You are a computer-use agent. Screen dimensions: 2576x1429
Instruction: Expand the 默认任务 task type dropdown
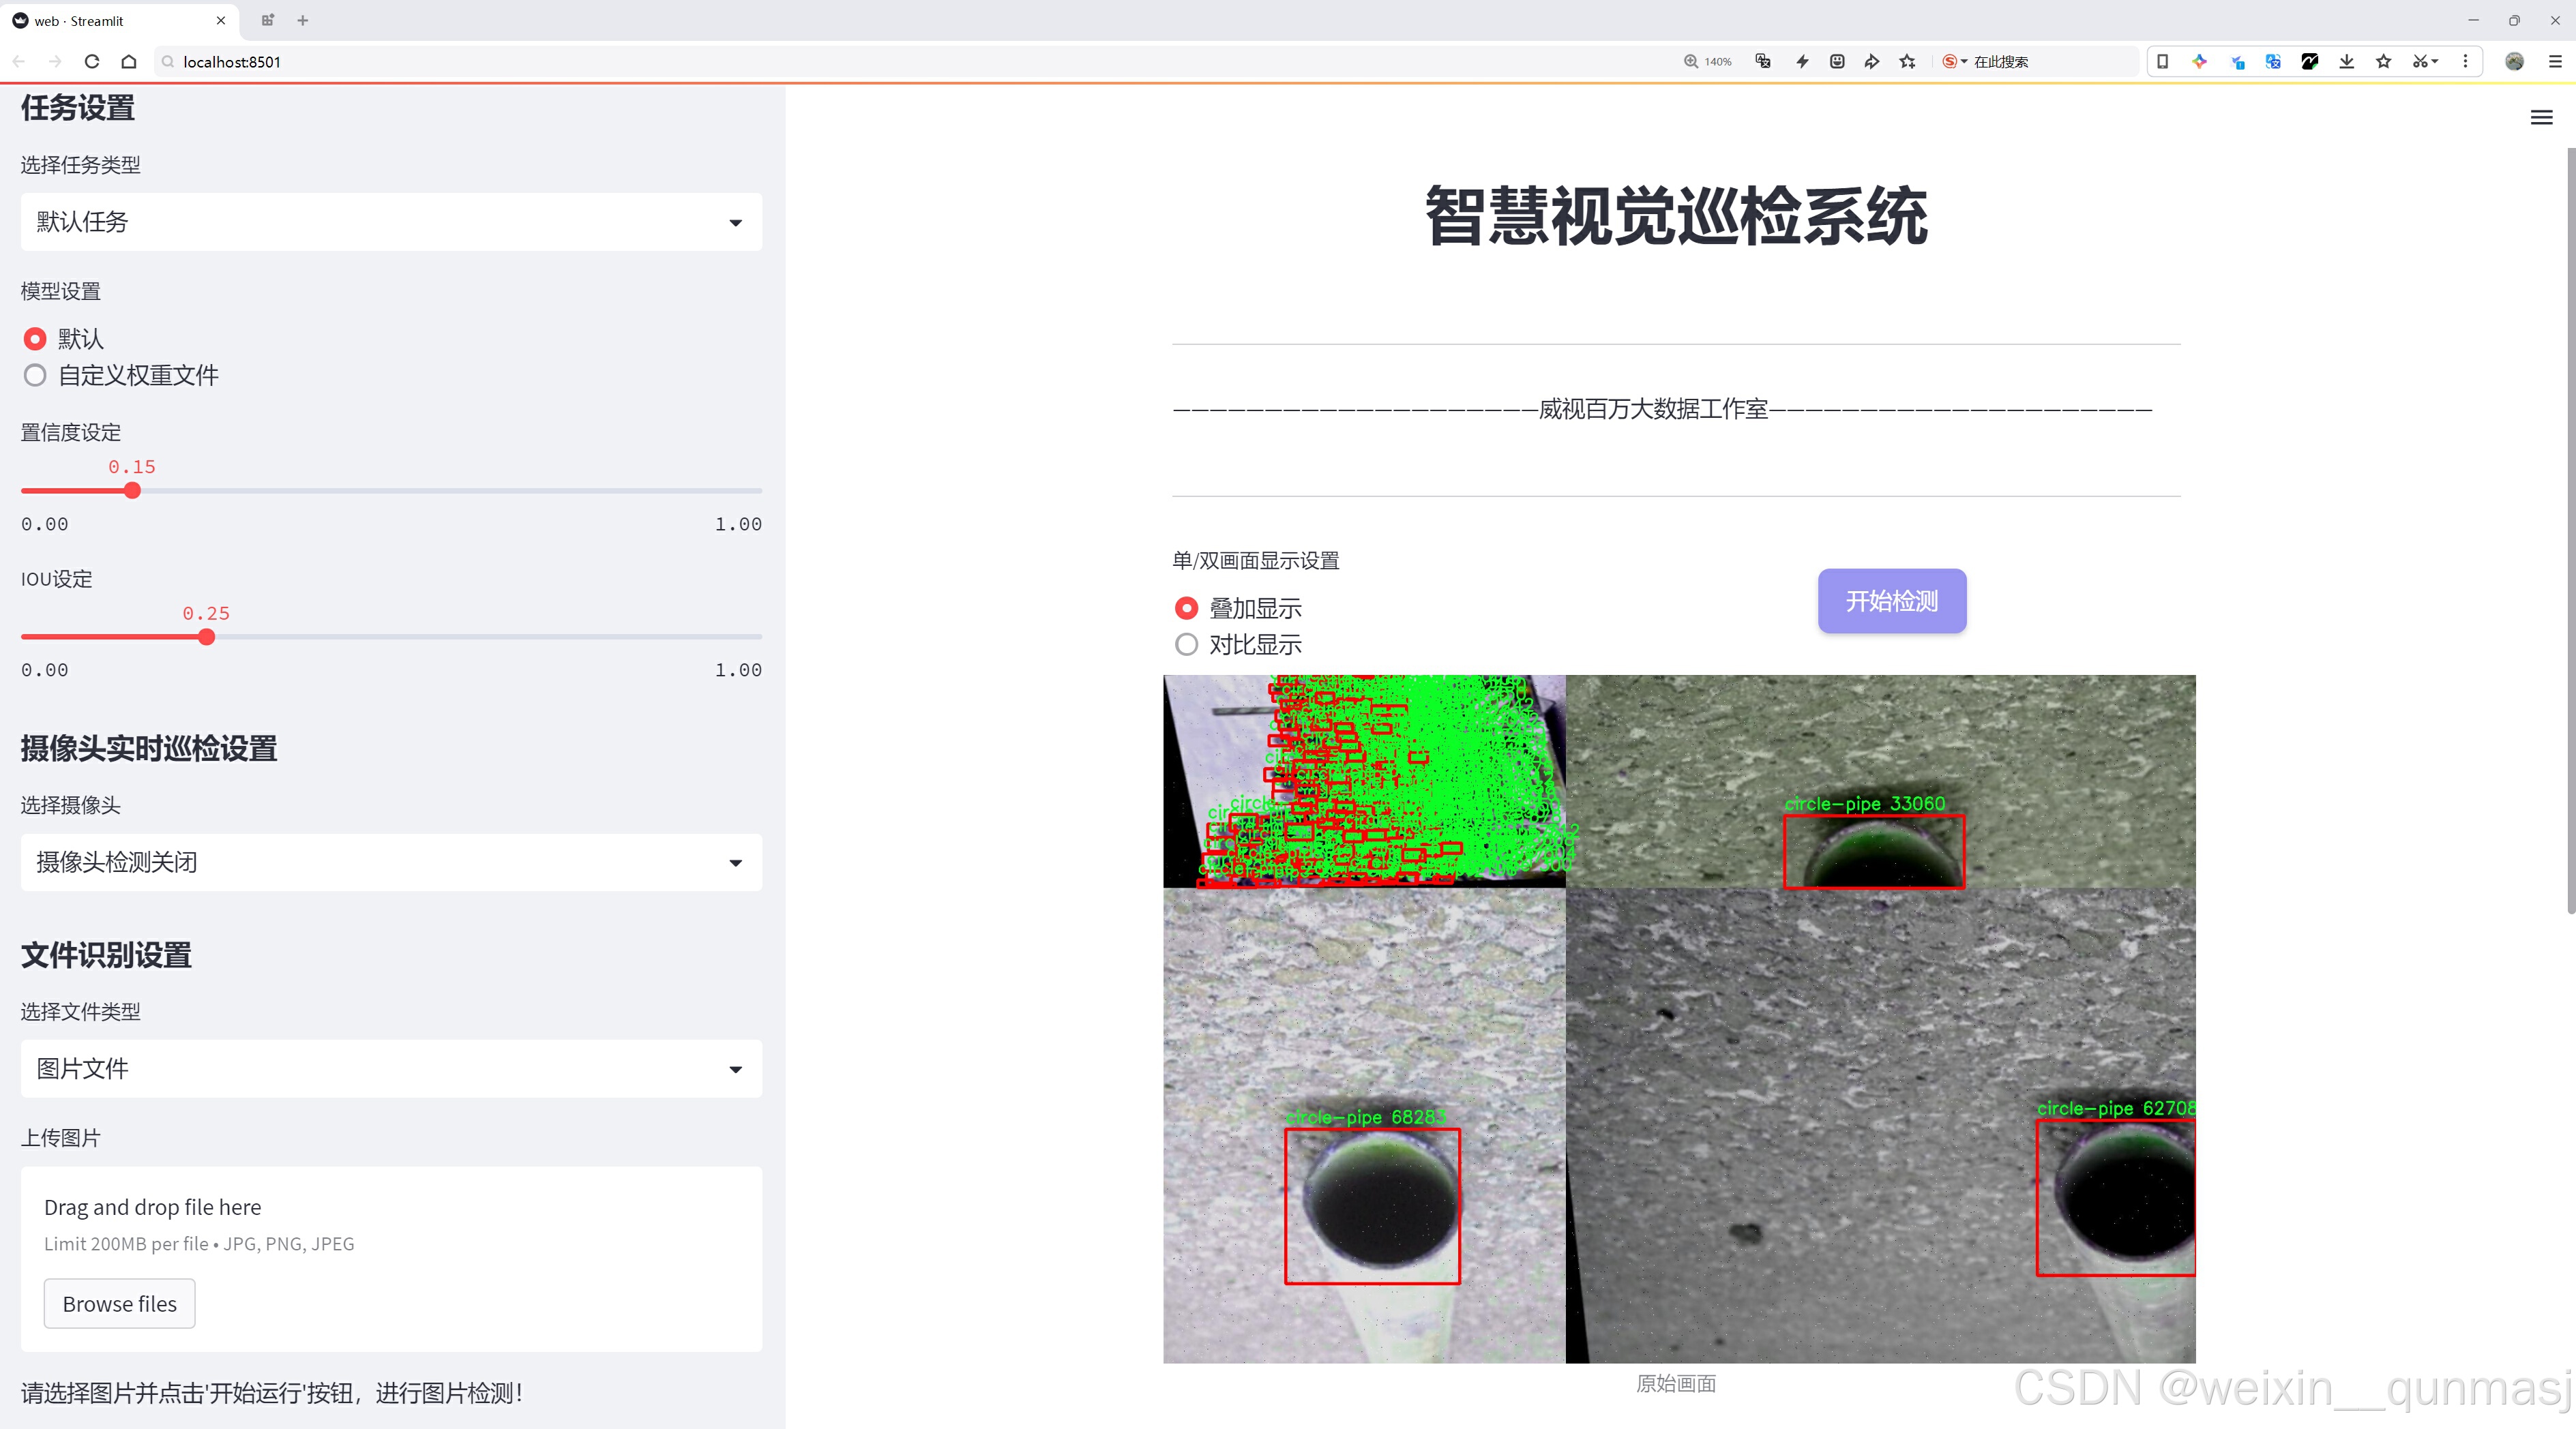[x=391, y=222]
